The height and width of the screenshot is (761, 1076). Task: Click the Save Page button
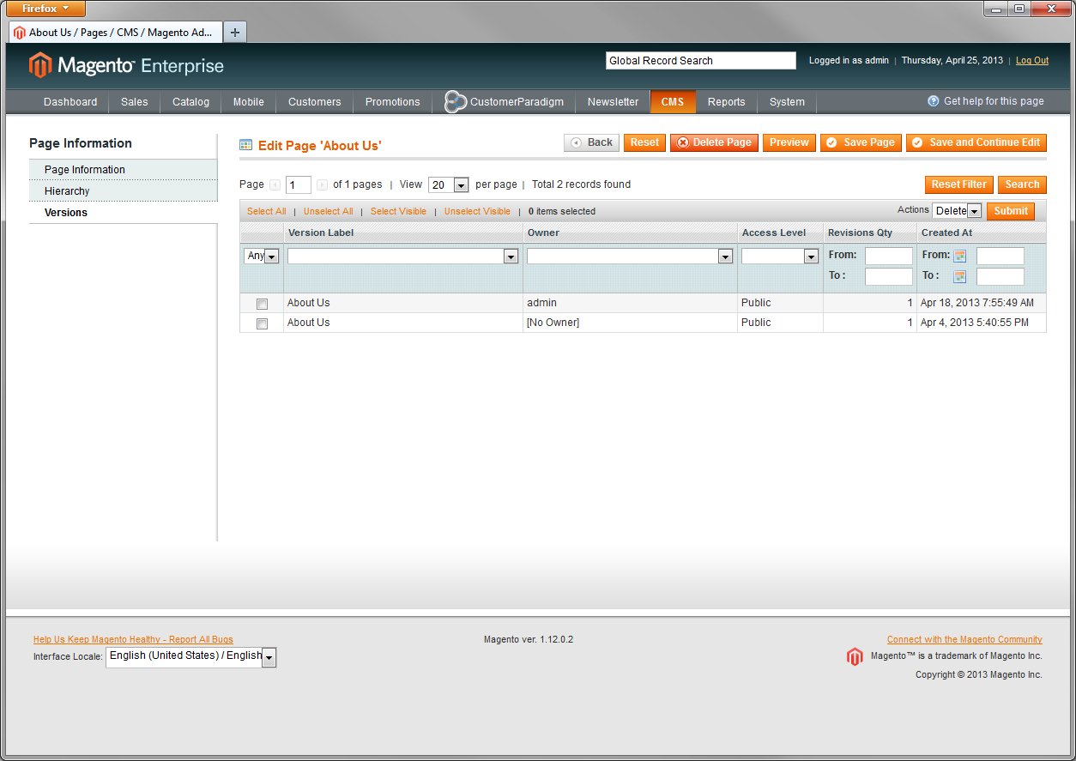[861, 142]
